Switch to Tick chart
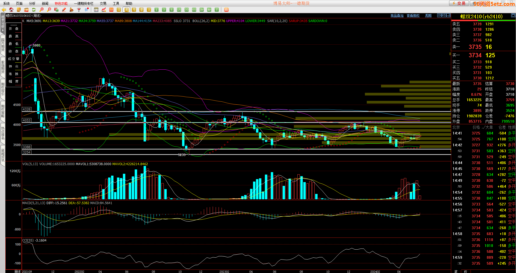The image size is (516, 273). pos(111,10)
